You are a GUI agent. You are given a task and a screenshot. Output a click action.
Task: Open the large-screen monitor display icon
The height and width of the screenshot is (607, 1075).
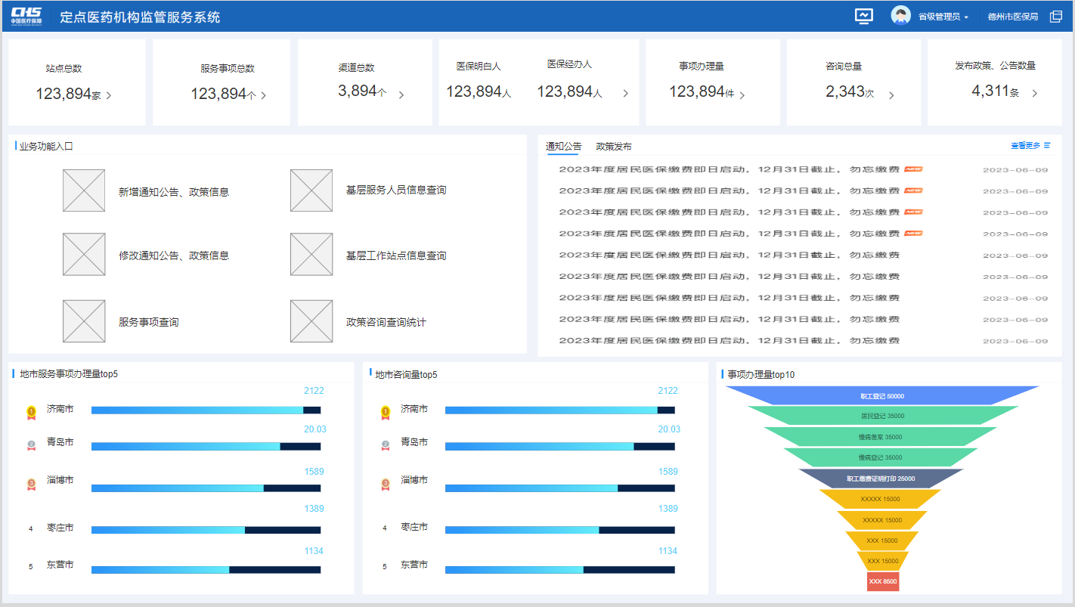[x=863, y=16]
